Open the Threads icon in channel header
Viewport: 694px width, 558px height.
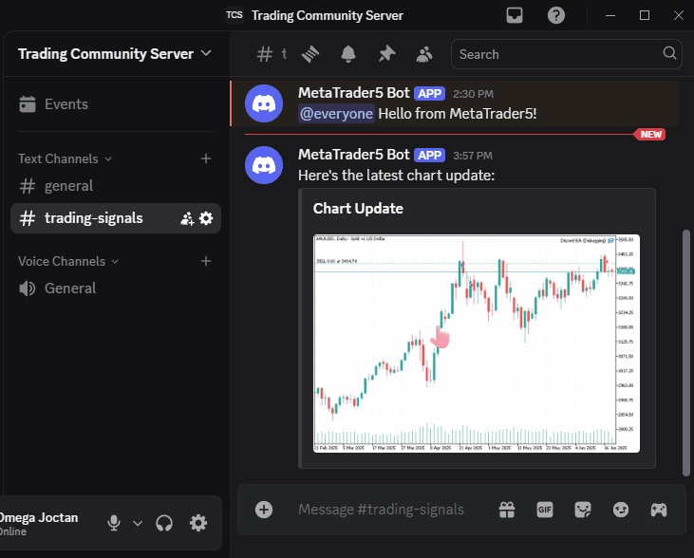[x=310, y=54]
